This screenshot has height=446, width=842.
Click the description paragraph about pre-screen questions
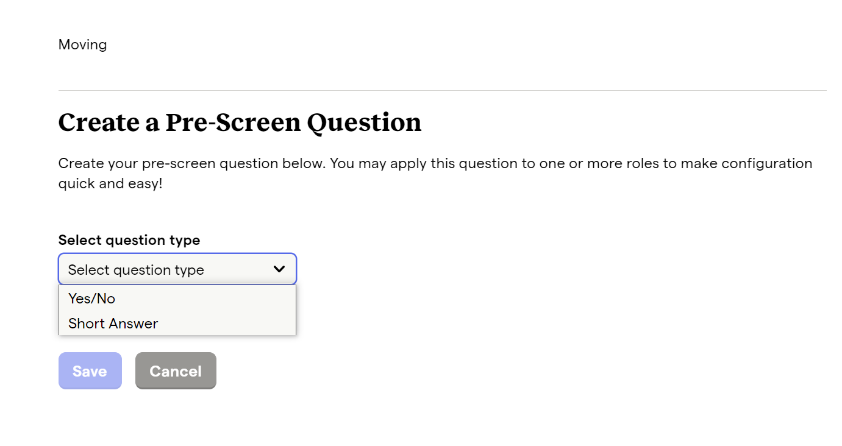tap(435, 173)
